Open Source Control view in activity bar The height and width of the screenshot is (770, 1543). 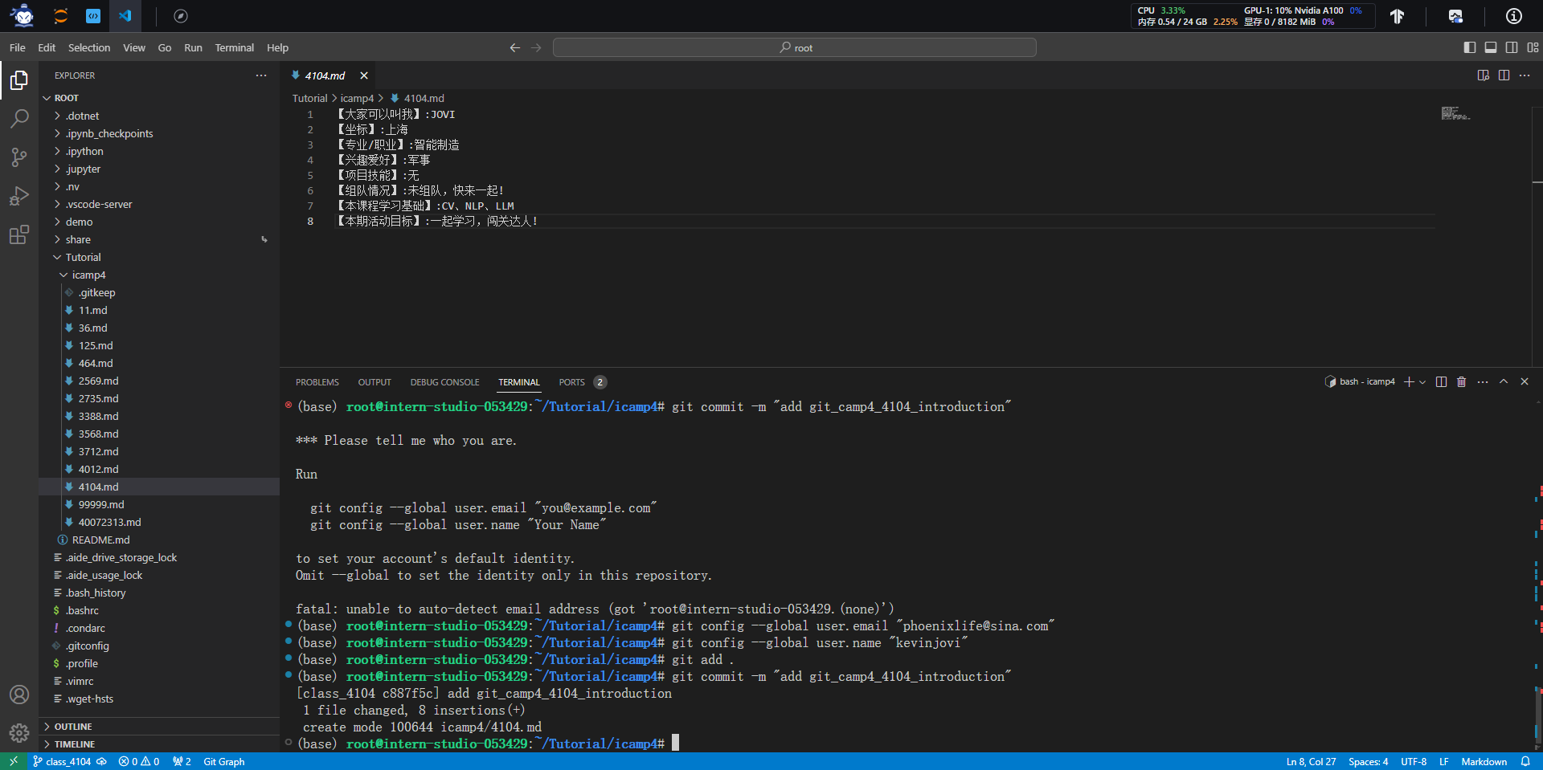(19, 157)
